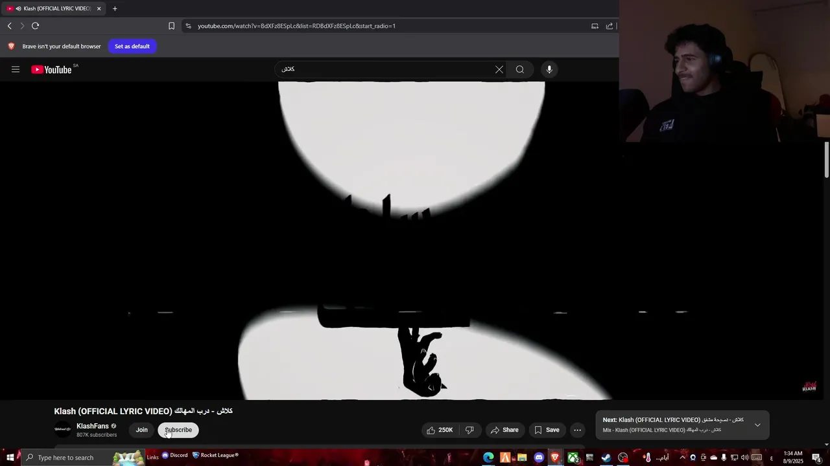Go to YouTube home via logo

point(51,69)
